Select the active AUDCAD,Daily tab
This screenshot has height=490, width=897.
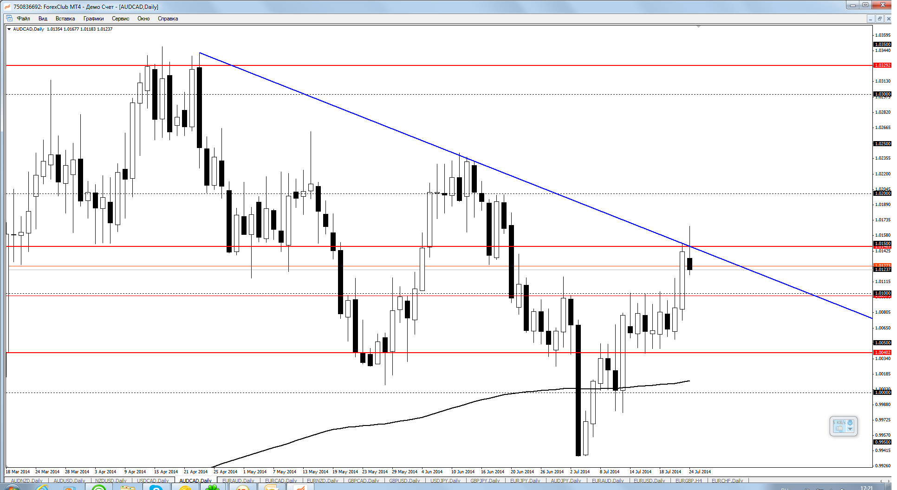[x=195, y=481]
